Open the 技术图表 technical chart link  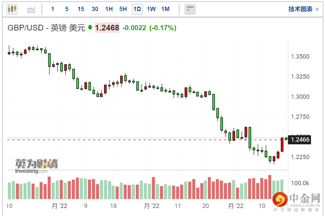[x=303, y=9]
